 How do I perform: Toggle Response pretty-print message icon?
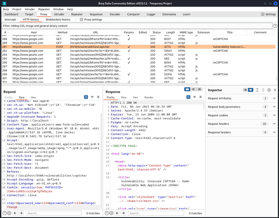(x=188, y=97)
